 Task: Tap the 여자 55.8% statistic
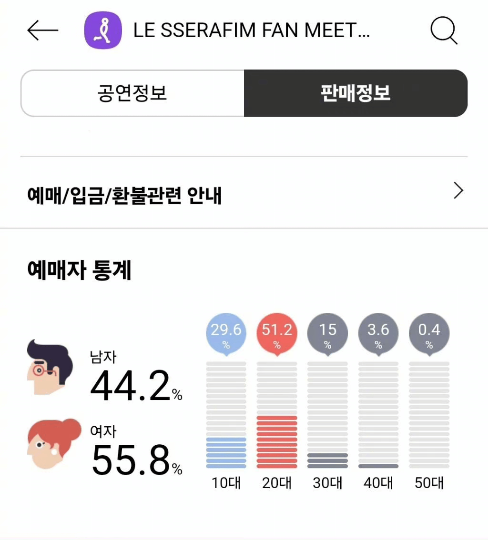point(136,451)
